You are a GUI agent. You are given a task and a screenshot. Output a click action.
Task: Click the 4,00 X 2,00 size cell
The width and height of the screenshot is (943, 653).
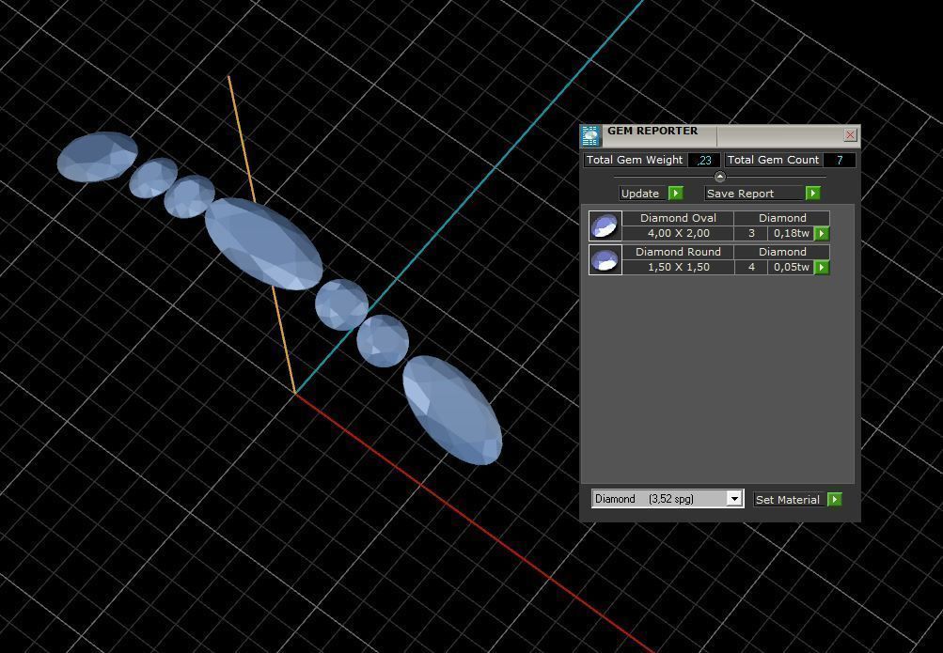[x=678, y=233]
